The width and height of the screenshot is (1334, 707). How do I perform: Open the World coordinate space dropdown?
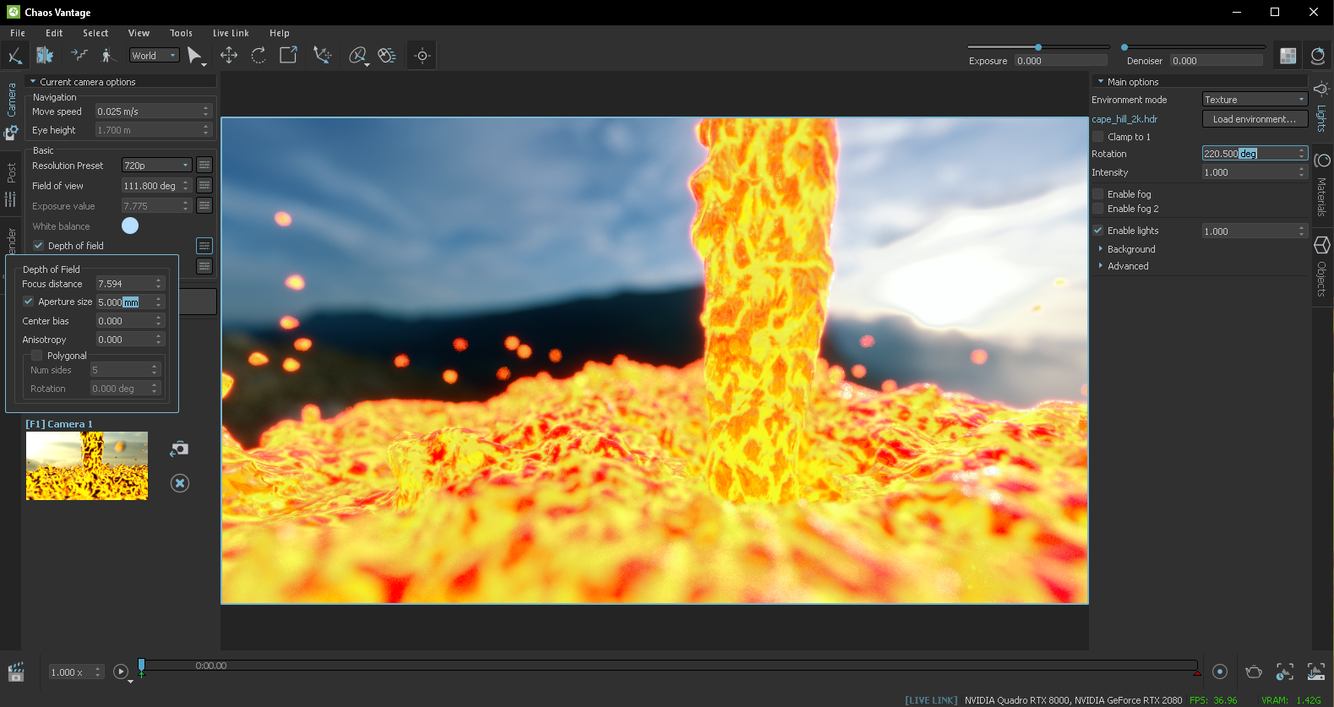point(155,56)
